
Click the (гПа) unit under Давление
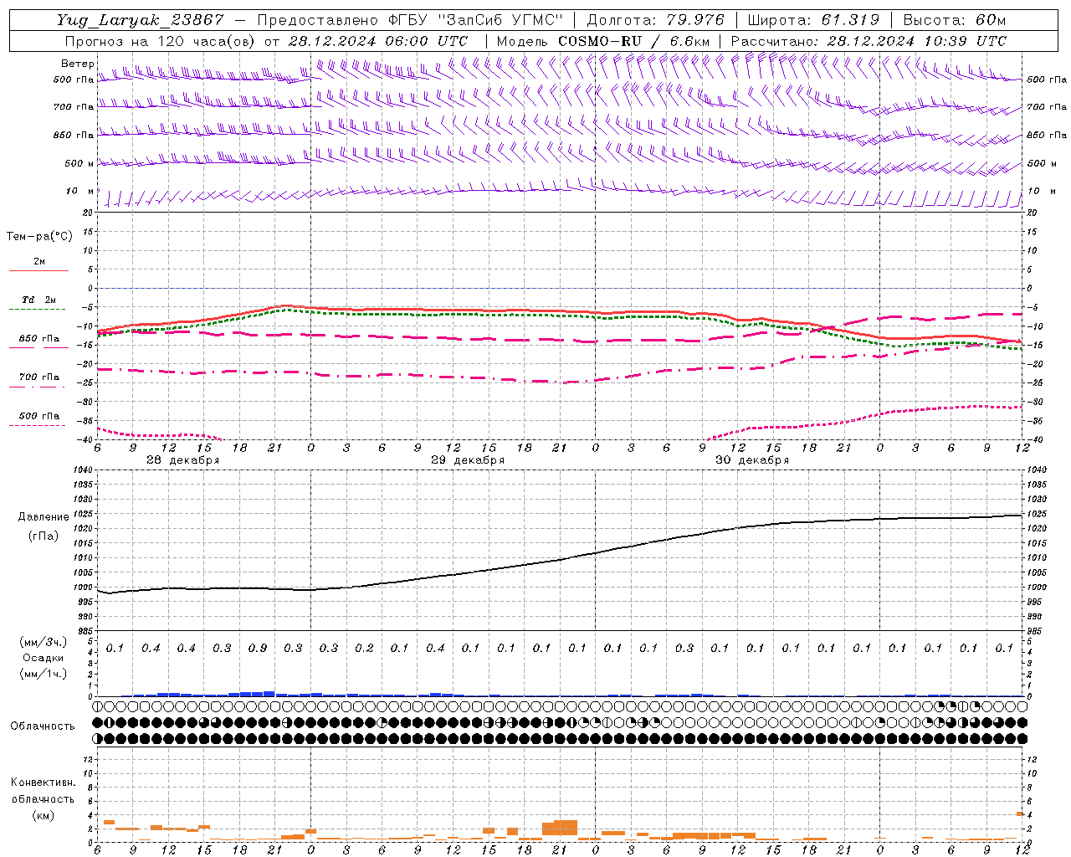[44, 536]
